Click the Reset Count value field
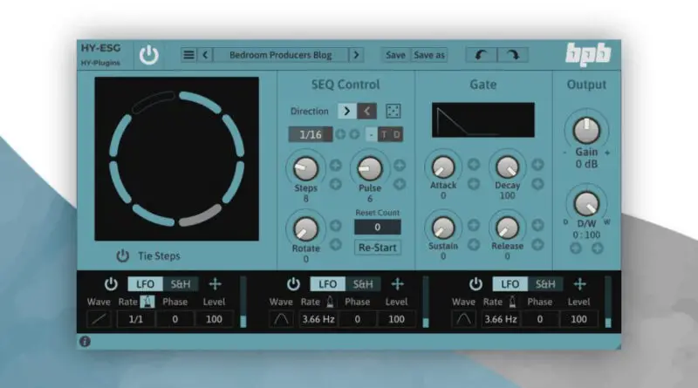Image resolution: width=698 pixels, height=388 pixels. (x=378, y=227)
